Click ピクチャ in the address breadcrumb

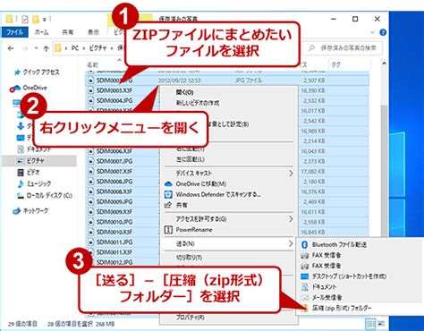98,48
